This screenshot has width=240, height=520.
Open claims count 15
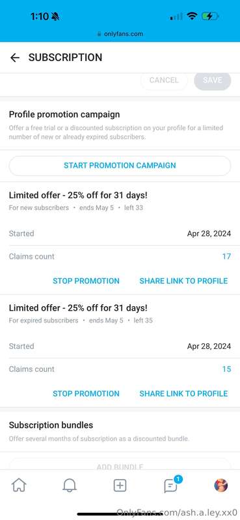[x=226, y=369]
